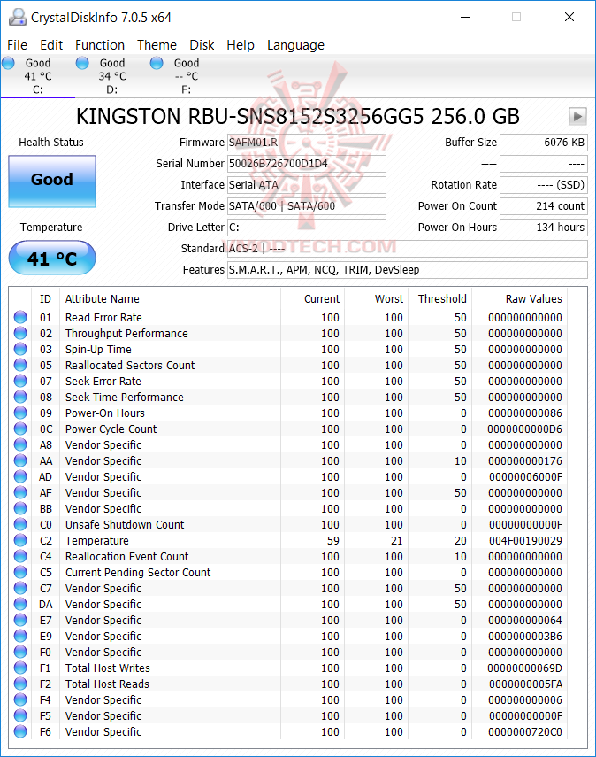Click the Interface field Serial ATA

(307, 185)
